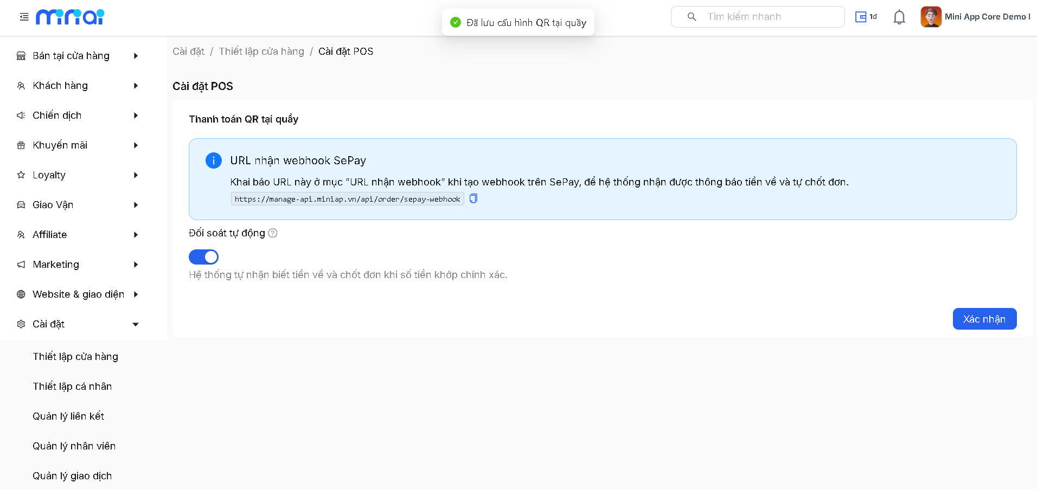
Task: Click the Miniai logo
Action: tap(70, 17)
